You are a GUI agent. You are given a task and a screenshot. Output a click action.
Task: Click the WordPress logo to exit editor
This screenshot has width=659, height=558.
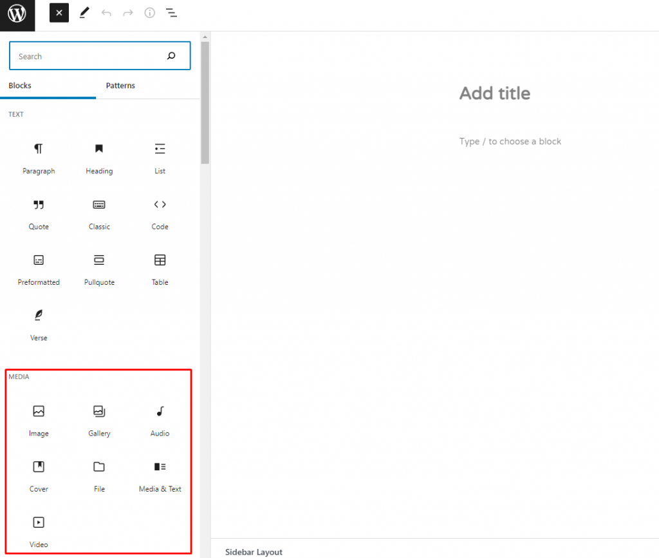tap(17, 15)
